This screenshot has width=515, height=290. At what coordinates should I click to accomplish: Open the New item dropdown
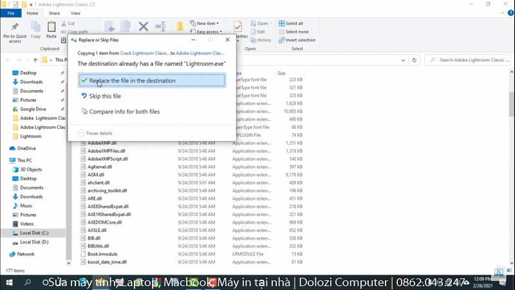coord(206,23)
